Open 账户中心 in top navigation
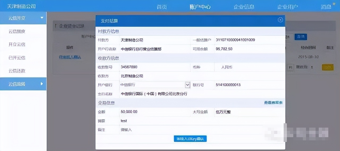 point(200,7)
